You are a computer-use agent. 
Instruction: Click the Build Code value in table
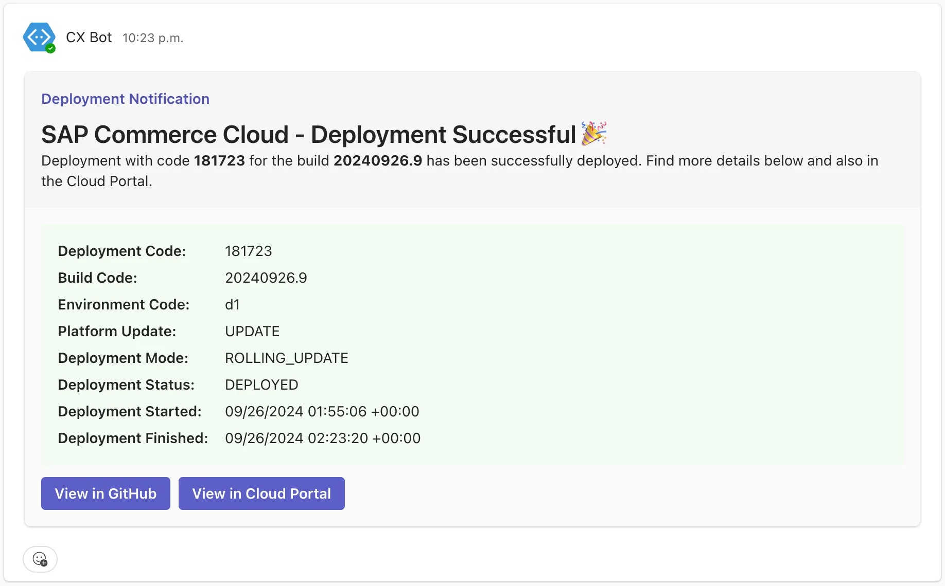coord(266,278)
